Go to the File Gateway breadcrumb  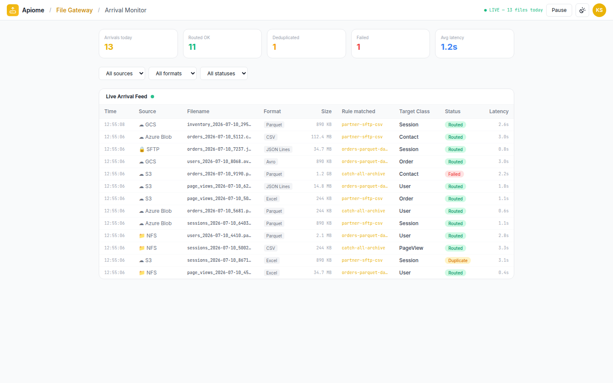pos(74,10)
